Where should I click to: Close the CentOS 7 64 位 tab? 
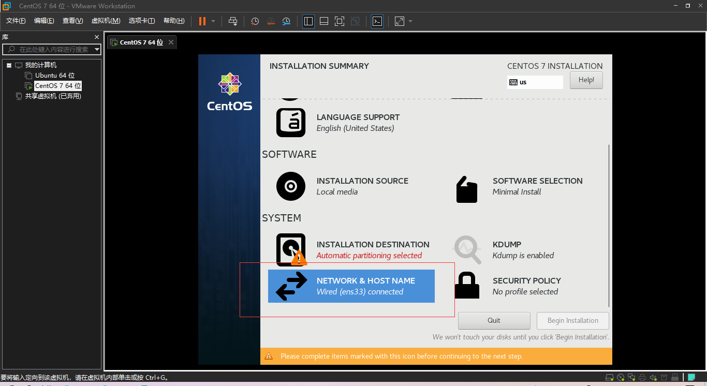[x=171, y=42]
